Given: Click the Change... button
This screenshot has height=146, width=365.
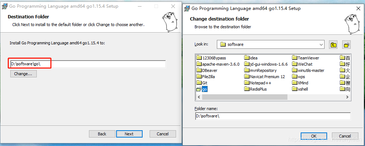Looking at the screenshot, I should tap(23, 74).
